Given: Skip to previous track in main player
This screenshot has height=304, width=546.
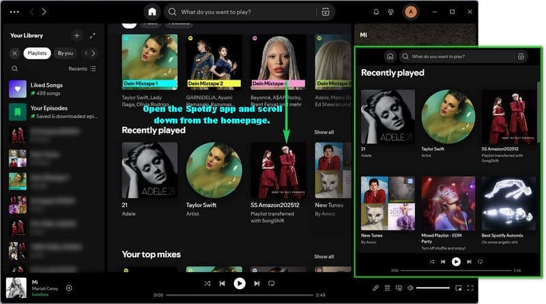Looking at the screenshot, I should [222, 284].
